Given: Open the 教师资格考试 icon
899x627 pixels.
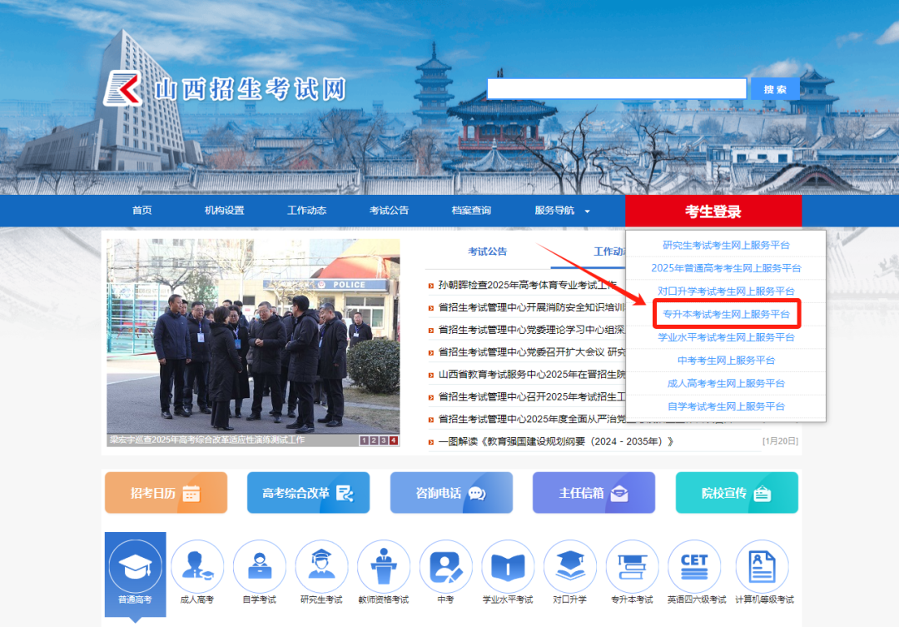Looking at the screenshot, I should [x=384, y=565].
